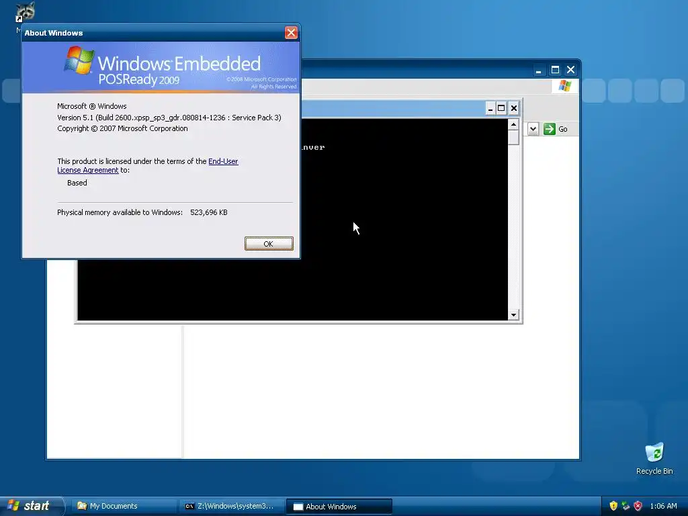The width and height of the screenshot is (688, 516).
Task: Close the command prompt window
Action: (514, 108)
